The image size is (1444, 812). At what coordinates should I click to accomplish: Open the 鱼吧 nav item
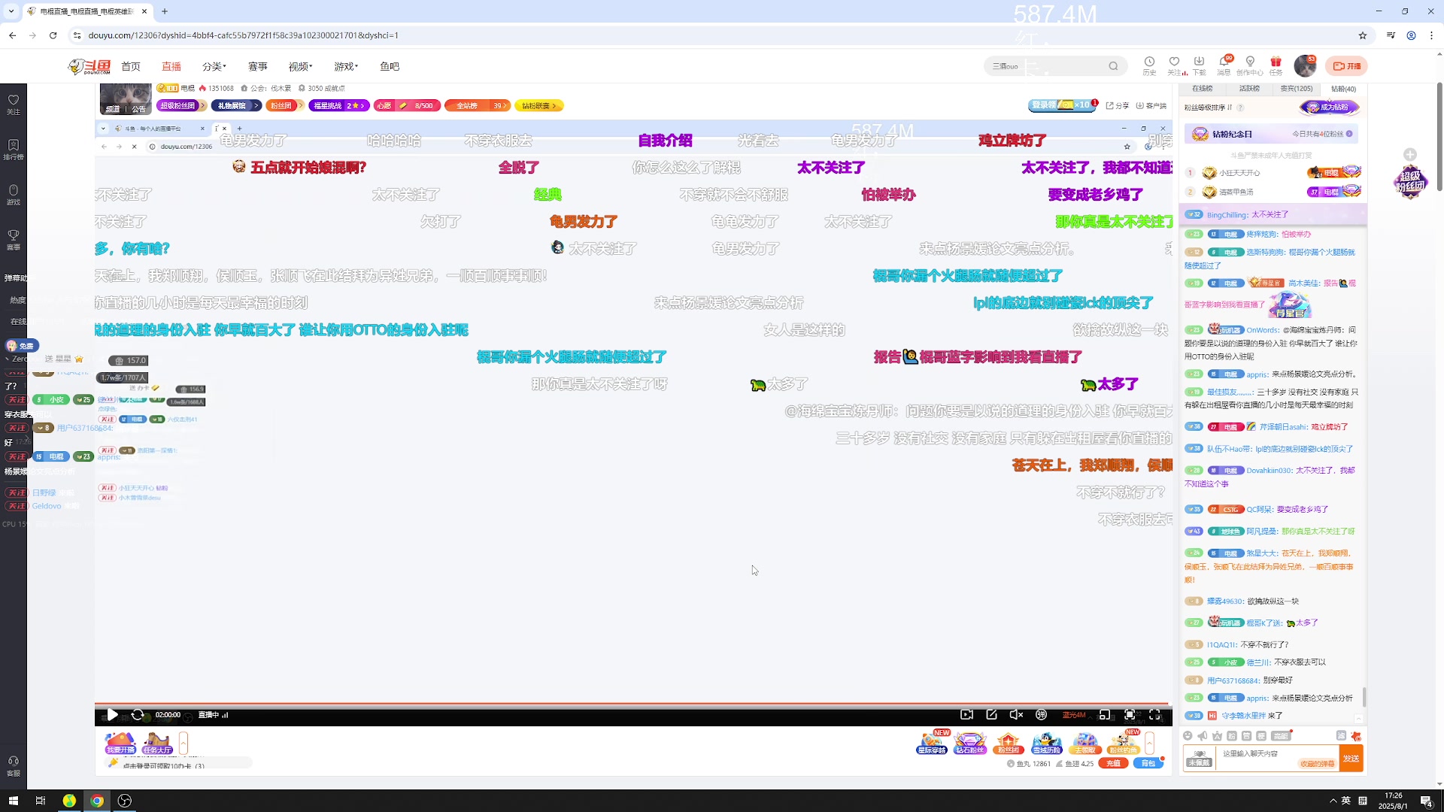390,66
